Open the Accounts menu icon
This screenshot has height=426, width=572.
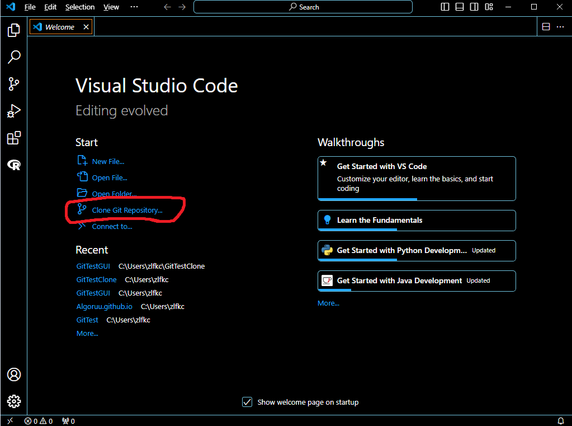tap(14, 374)
